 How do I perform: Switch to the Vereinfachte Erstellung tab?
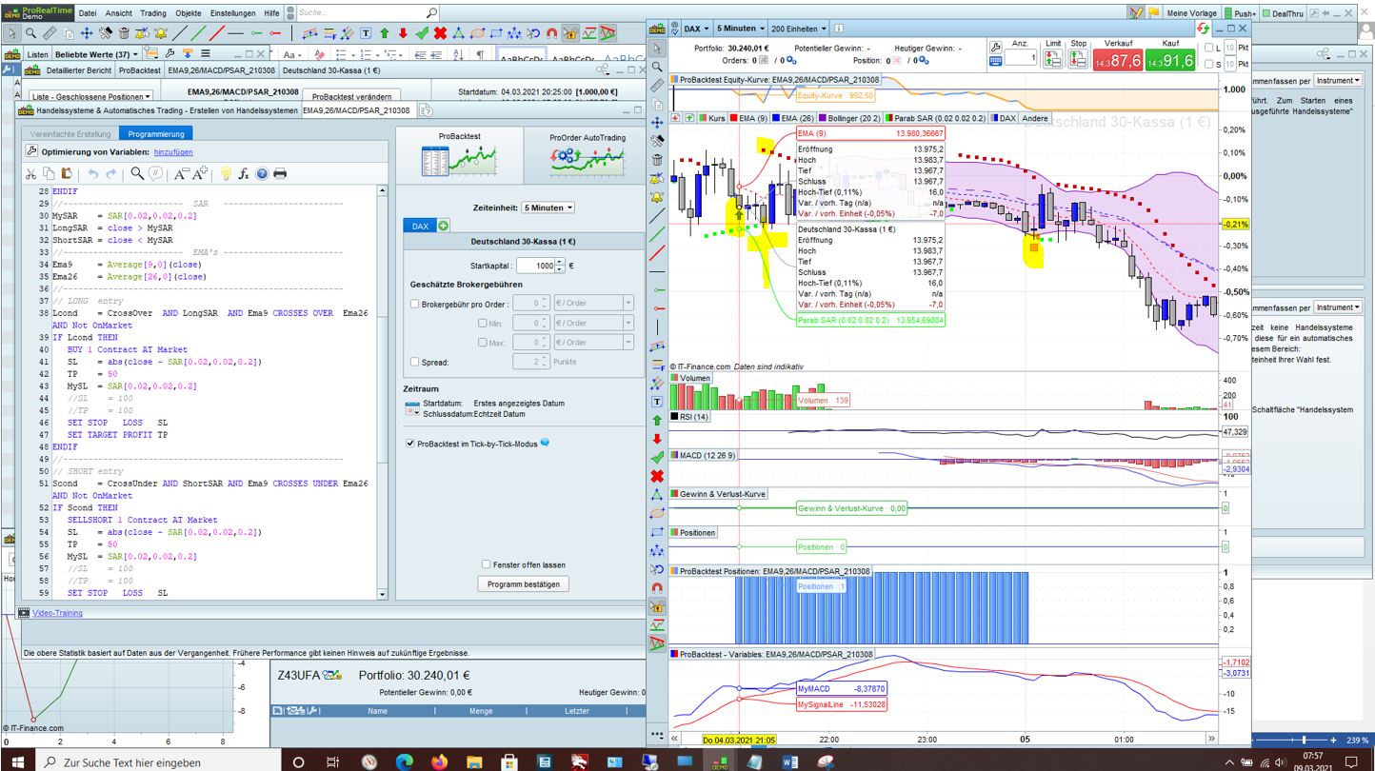(70, 134)
